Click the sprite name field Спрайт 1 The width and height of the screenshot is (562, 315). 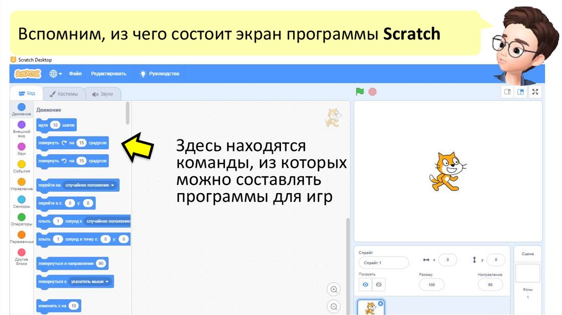pyautogui.click(x=384, y=263)
